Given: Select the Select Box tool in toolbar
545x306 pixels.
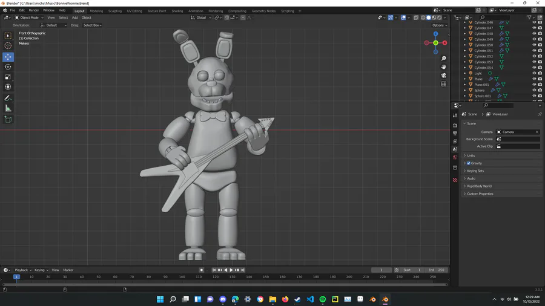Looking at the screenshot, I should [8, 36].
